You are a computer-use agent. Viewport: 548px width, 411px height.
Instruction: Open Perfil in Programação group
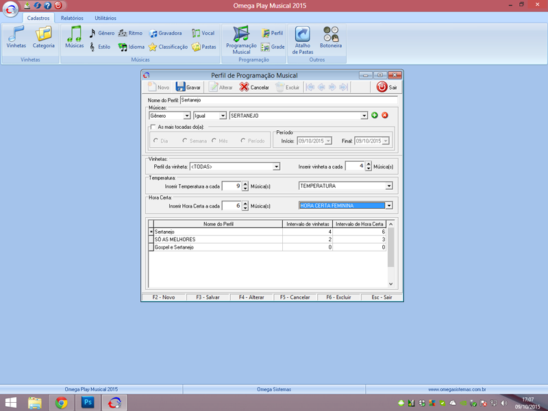[x=272, y=33]
